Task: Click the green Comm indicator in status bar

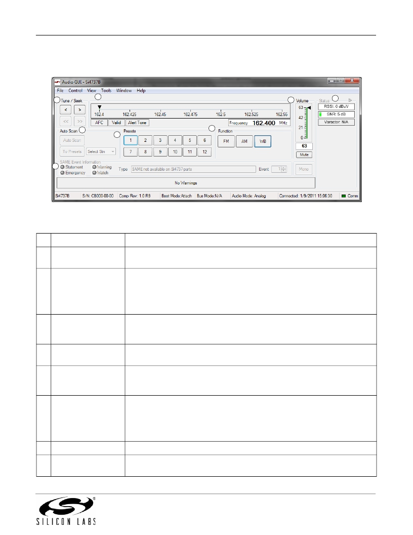Action: tap(344, 196)
